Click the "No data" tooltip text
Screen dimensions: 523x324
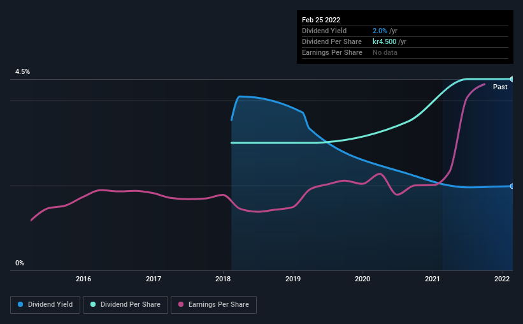tap(385, 52)
